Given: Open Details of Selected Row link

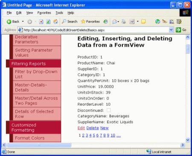Looking at the screenshot, I should [37, 114].
